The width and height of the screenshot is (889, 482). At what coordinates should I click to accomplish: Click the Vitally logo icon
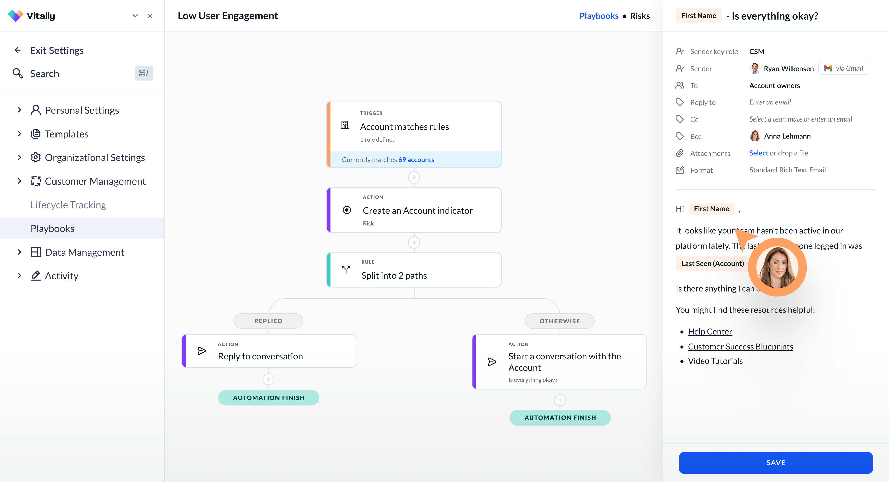15,16
